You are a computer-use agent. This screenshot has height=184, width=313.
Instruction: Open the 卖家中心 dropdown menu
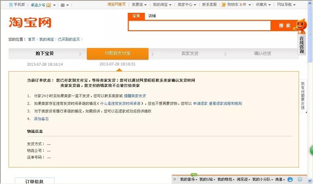[187, 5]
